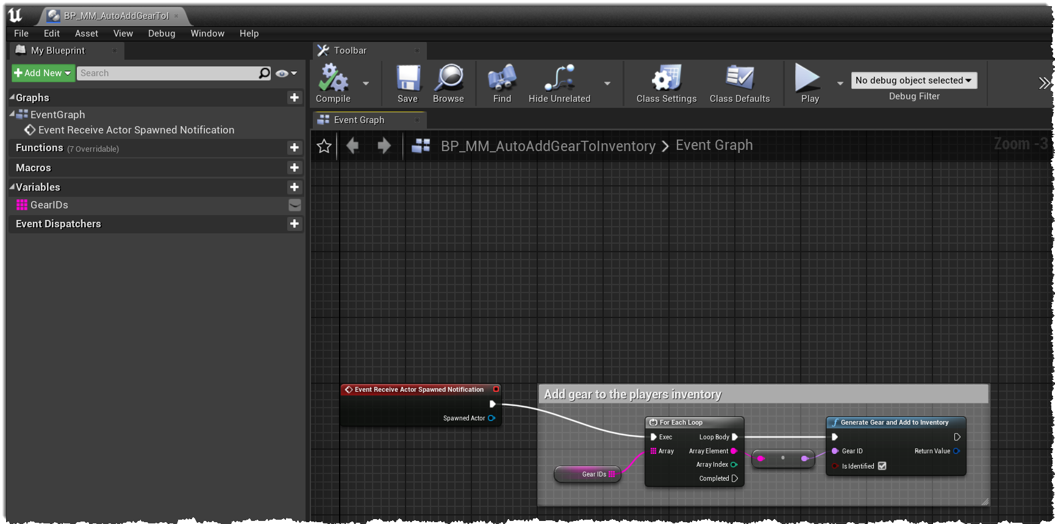Open Play mode options dropdown arrow
Image resolution: width=1055 pixels, height=524 pixels.
tap(840, 83)
